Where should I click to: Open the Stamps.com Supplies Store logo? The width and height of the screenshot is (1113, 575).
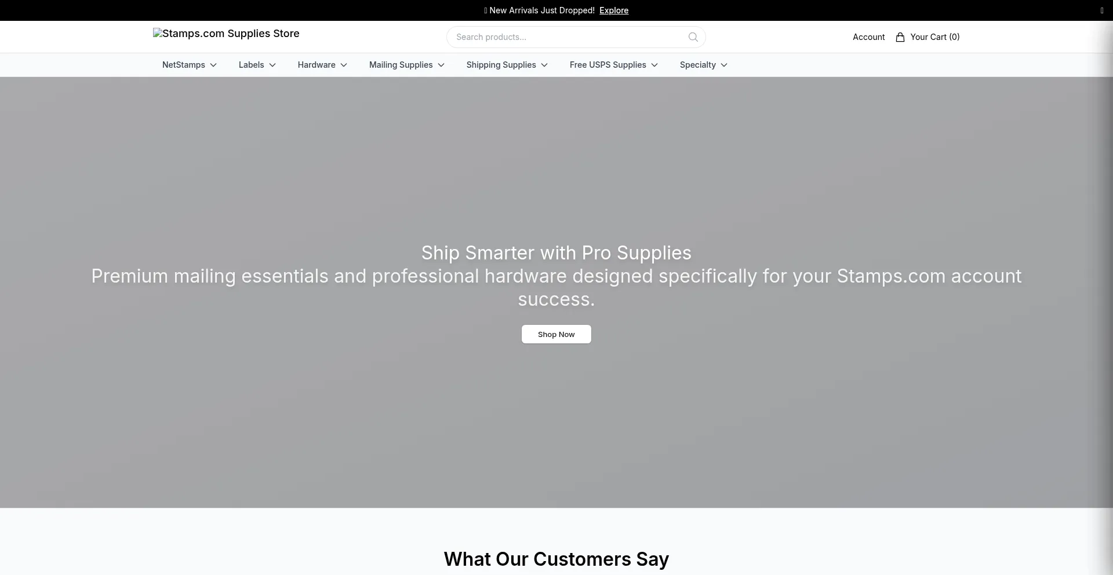(226, 34)
